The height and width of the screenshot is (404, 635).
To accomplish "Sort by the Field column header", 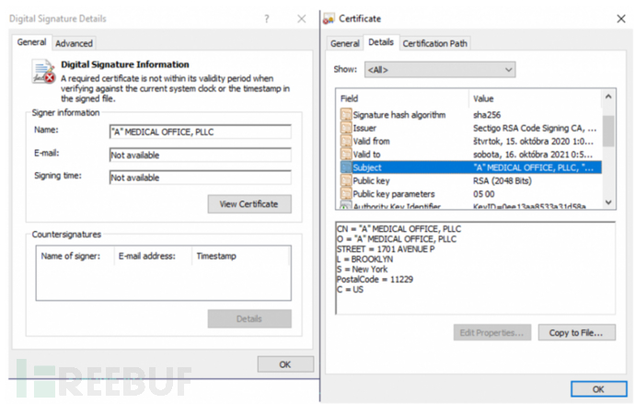I will pyautogui.click(x=402, y=98).
